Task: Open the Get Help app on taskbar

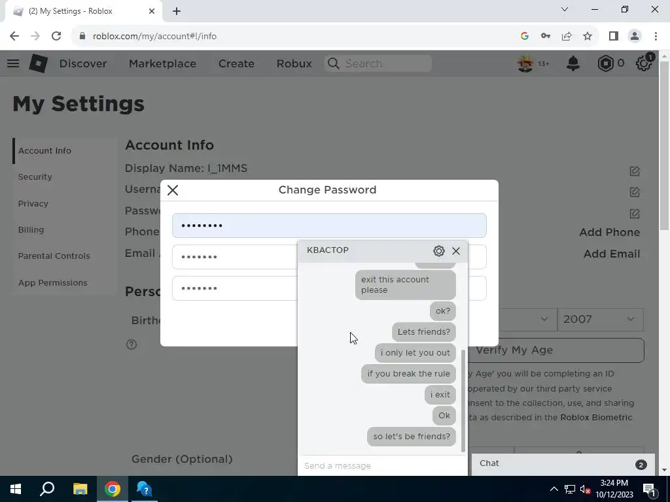Action: [145, 489]
